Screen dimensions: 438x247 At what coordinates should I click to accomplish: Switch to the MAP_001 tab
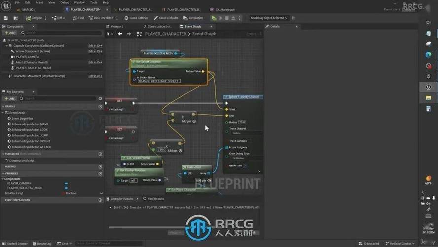pos(28,10)
